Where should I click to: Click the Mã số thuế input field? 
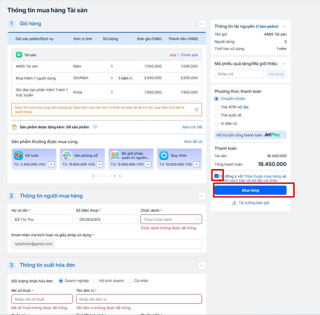pos(42,299)
